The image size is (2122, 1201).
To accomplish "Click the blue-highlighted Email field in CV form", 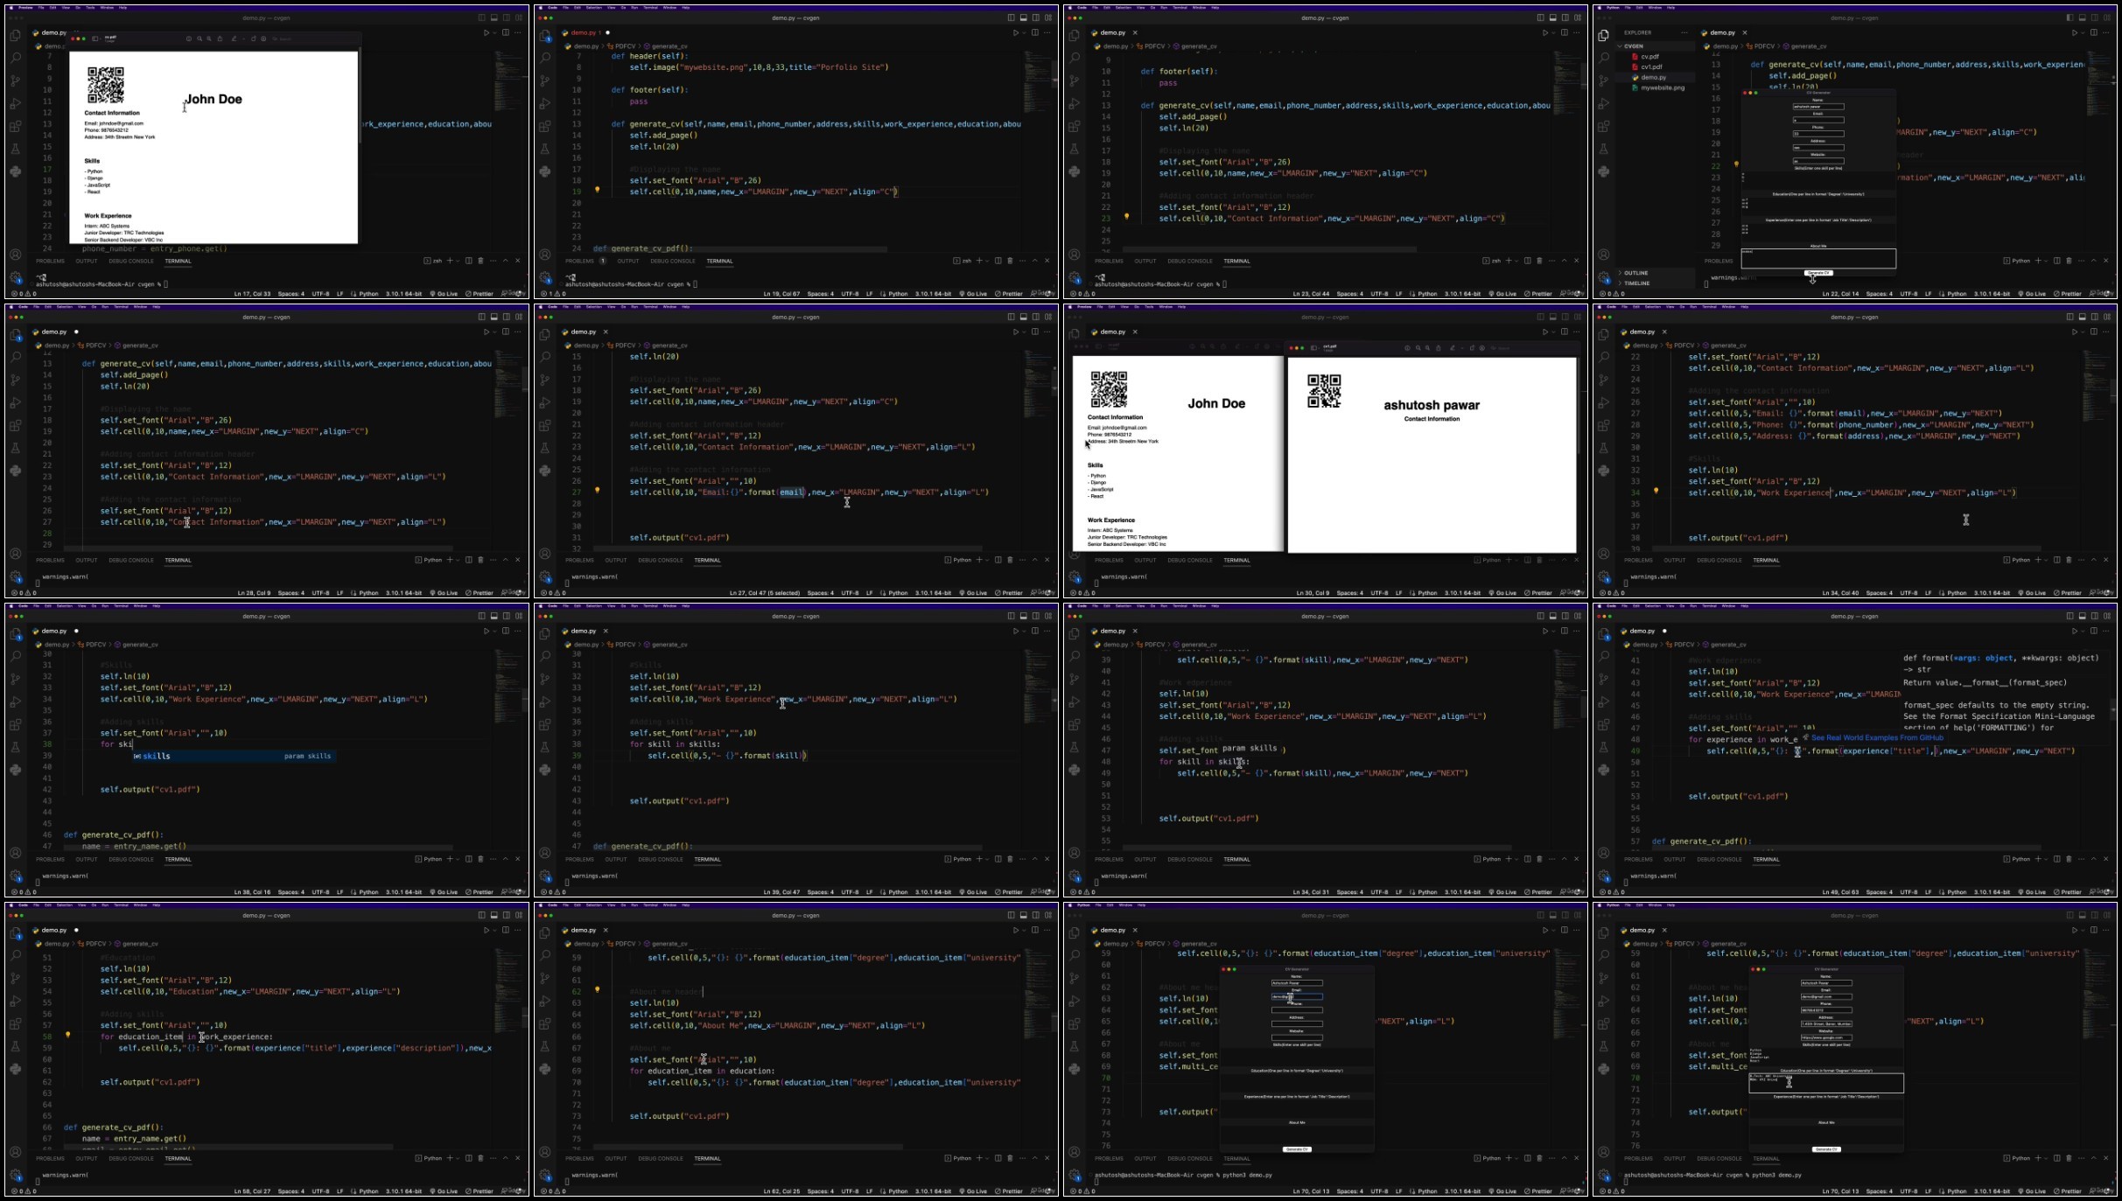I will point(1297,996).
